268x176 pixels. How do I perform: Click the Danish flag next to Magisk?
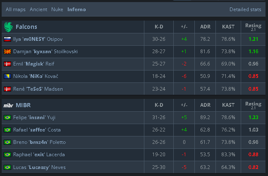[x=7, y=64]
